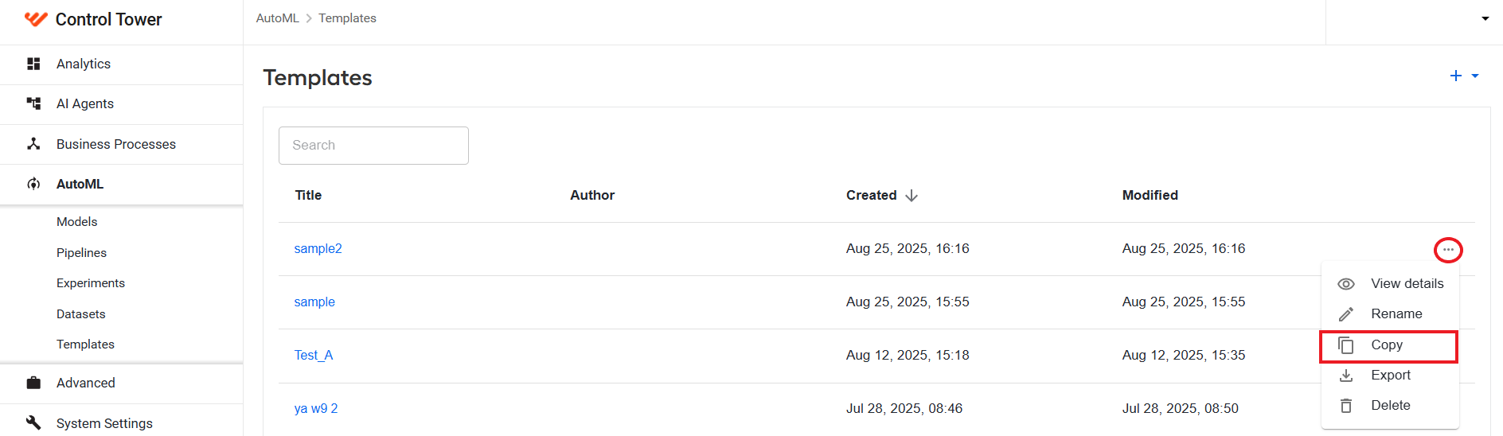Screen dimensions: 1503x436
Task: Open the top-right account dropdown arrow
Action: tap(1485, 18)
